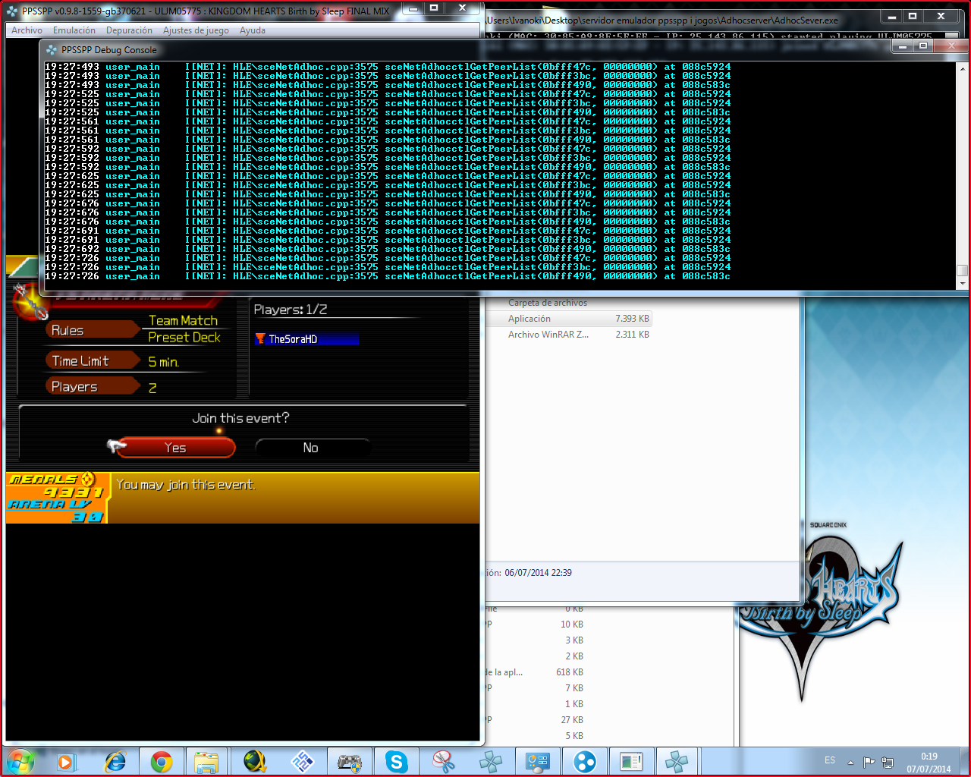
Task: Click debug console scrollbar down arrow
Action: pyautogui.click(x=962, y=284)
